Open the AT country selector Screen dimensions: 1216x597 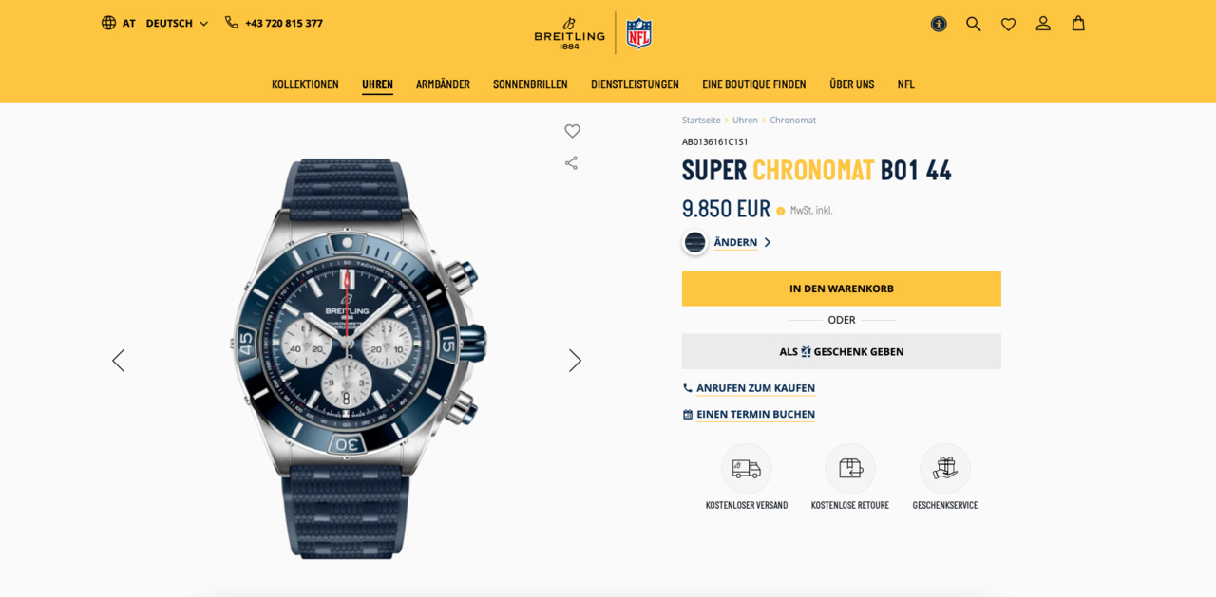click(119, 23)
